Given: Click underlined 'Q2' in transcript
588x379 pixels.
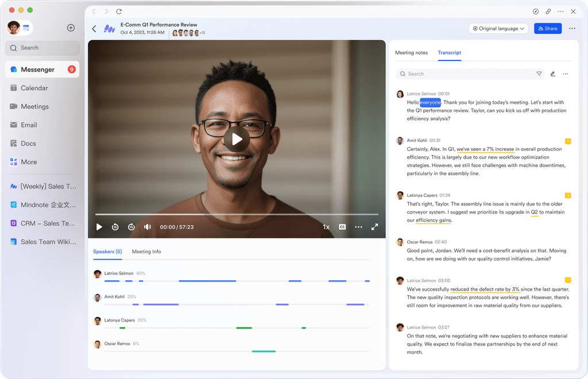Looking at the screenshot, I should tap(535, 212).
